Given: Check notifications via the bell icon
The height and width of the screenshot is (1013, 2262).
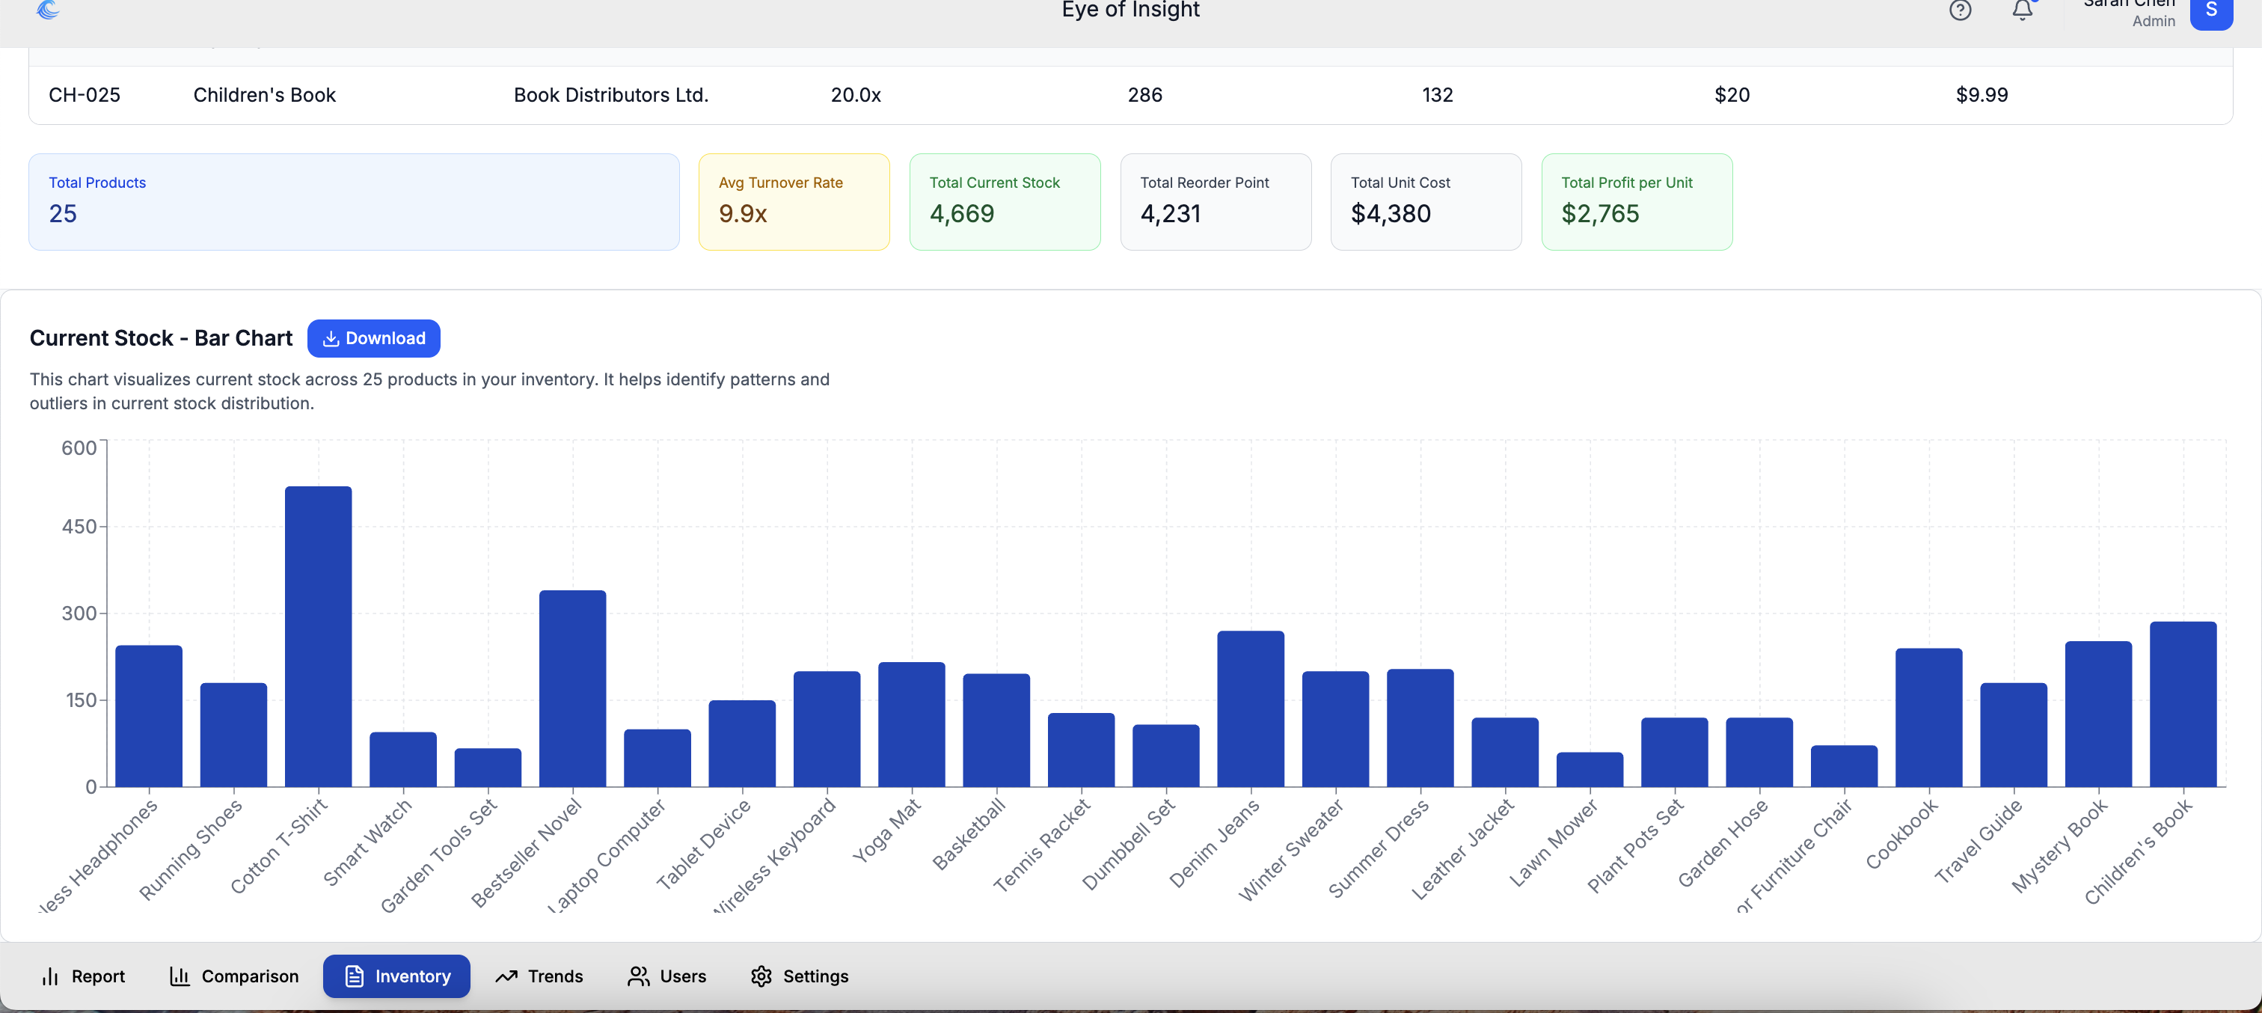Looking at the screenshot, I should click(2023, 11).
